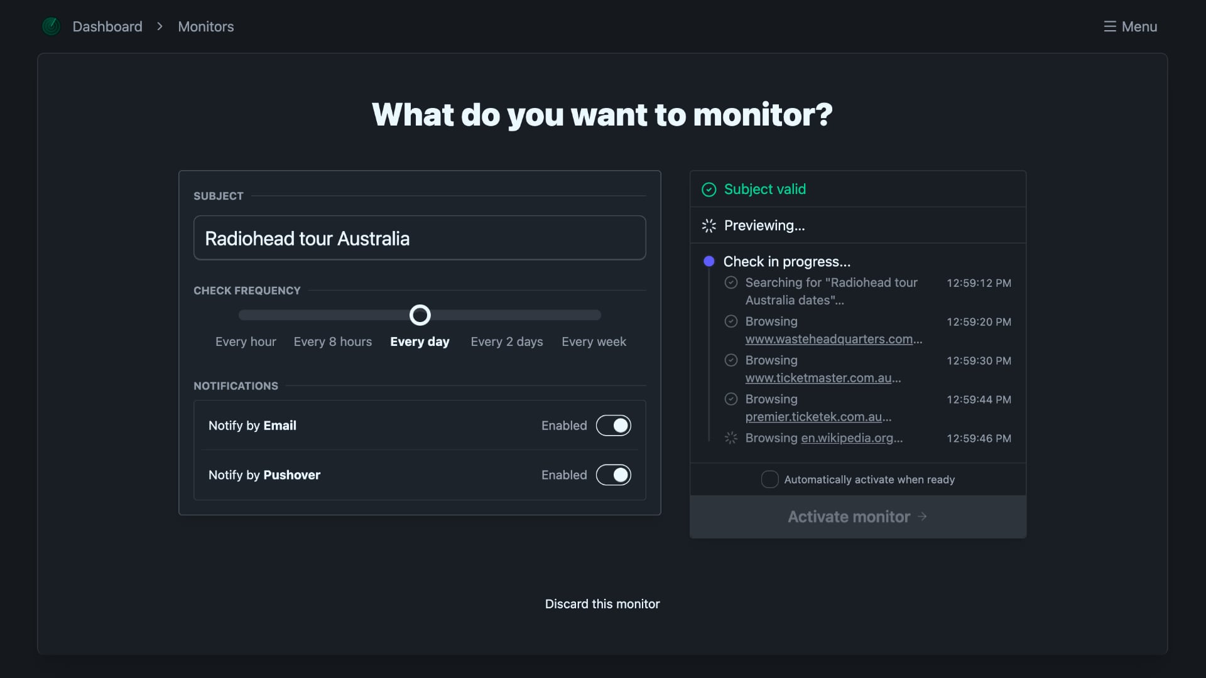
Task: Click the Subject valid checkmark icon
Action: (709, 189)
